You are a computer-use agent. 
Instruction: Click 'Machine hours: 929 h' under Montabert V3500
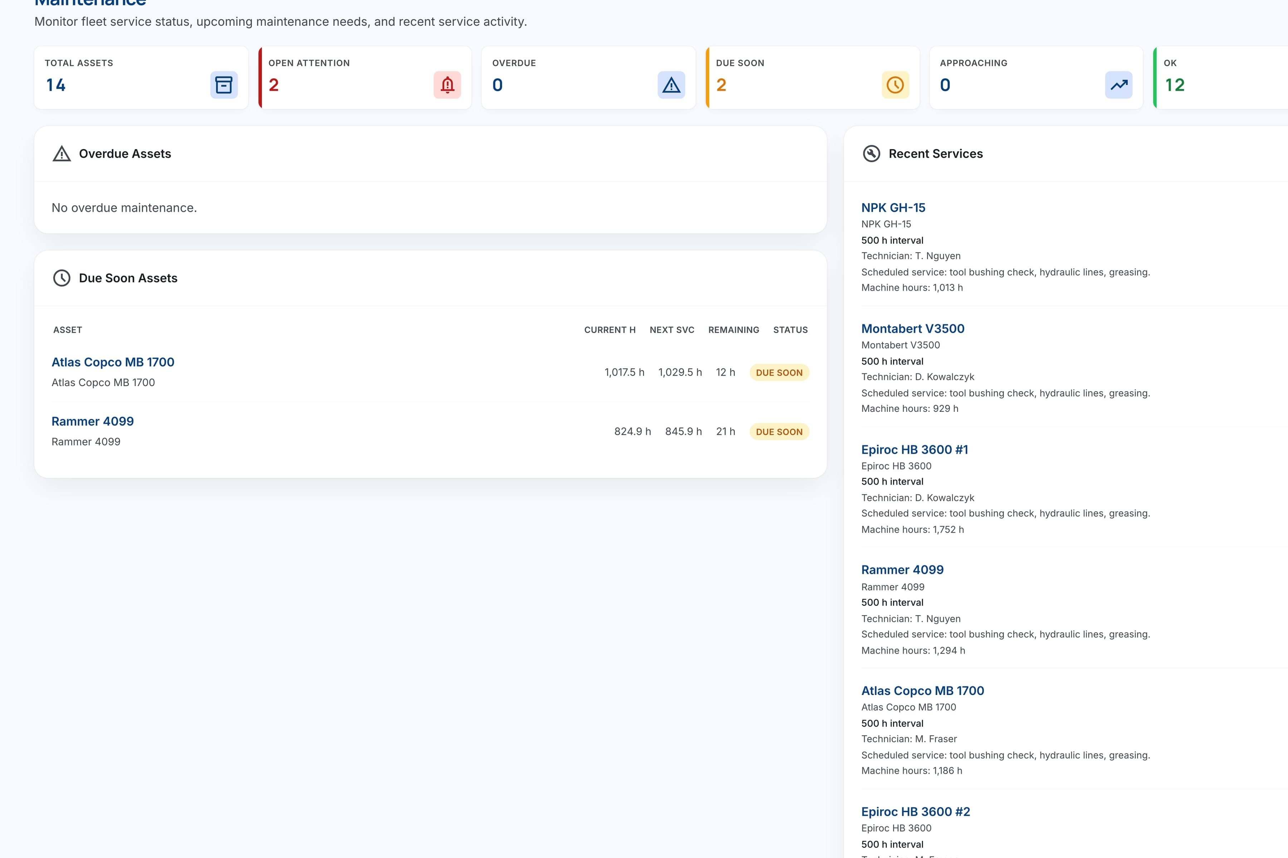click(x=909, y=409)
